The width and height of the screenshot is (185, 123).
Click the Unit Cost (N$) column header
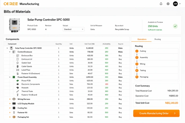coord(90,44)
